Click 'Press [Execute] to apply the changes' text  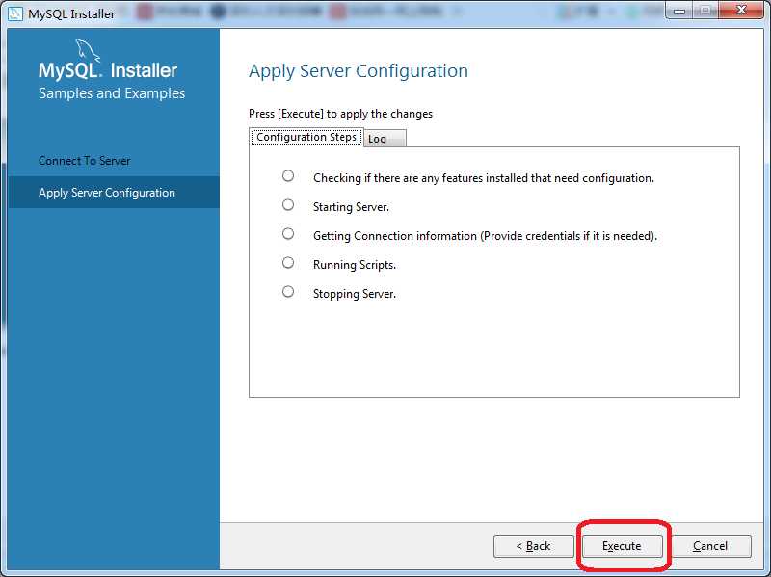tap(341, 114)
